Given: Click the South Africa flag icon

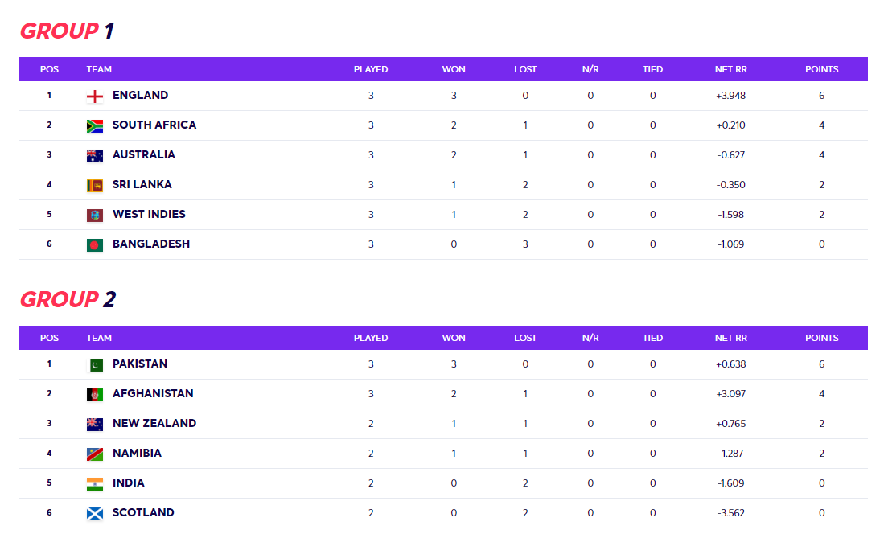Looking at the screenshot, I should [95, 126].
